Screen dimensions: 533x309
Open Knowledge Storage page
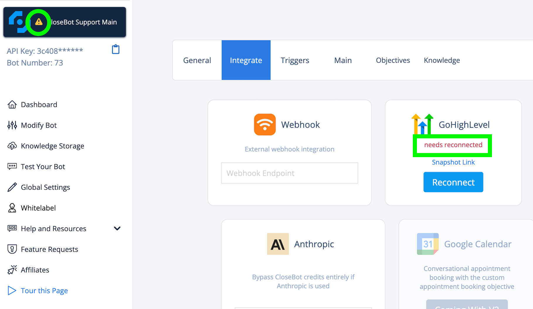(x=52, y=146)
